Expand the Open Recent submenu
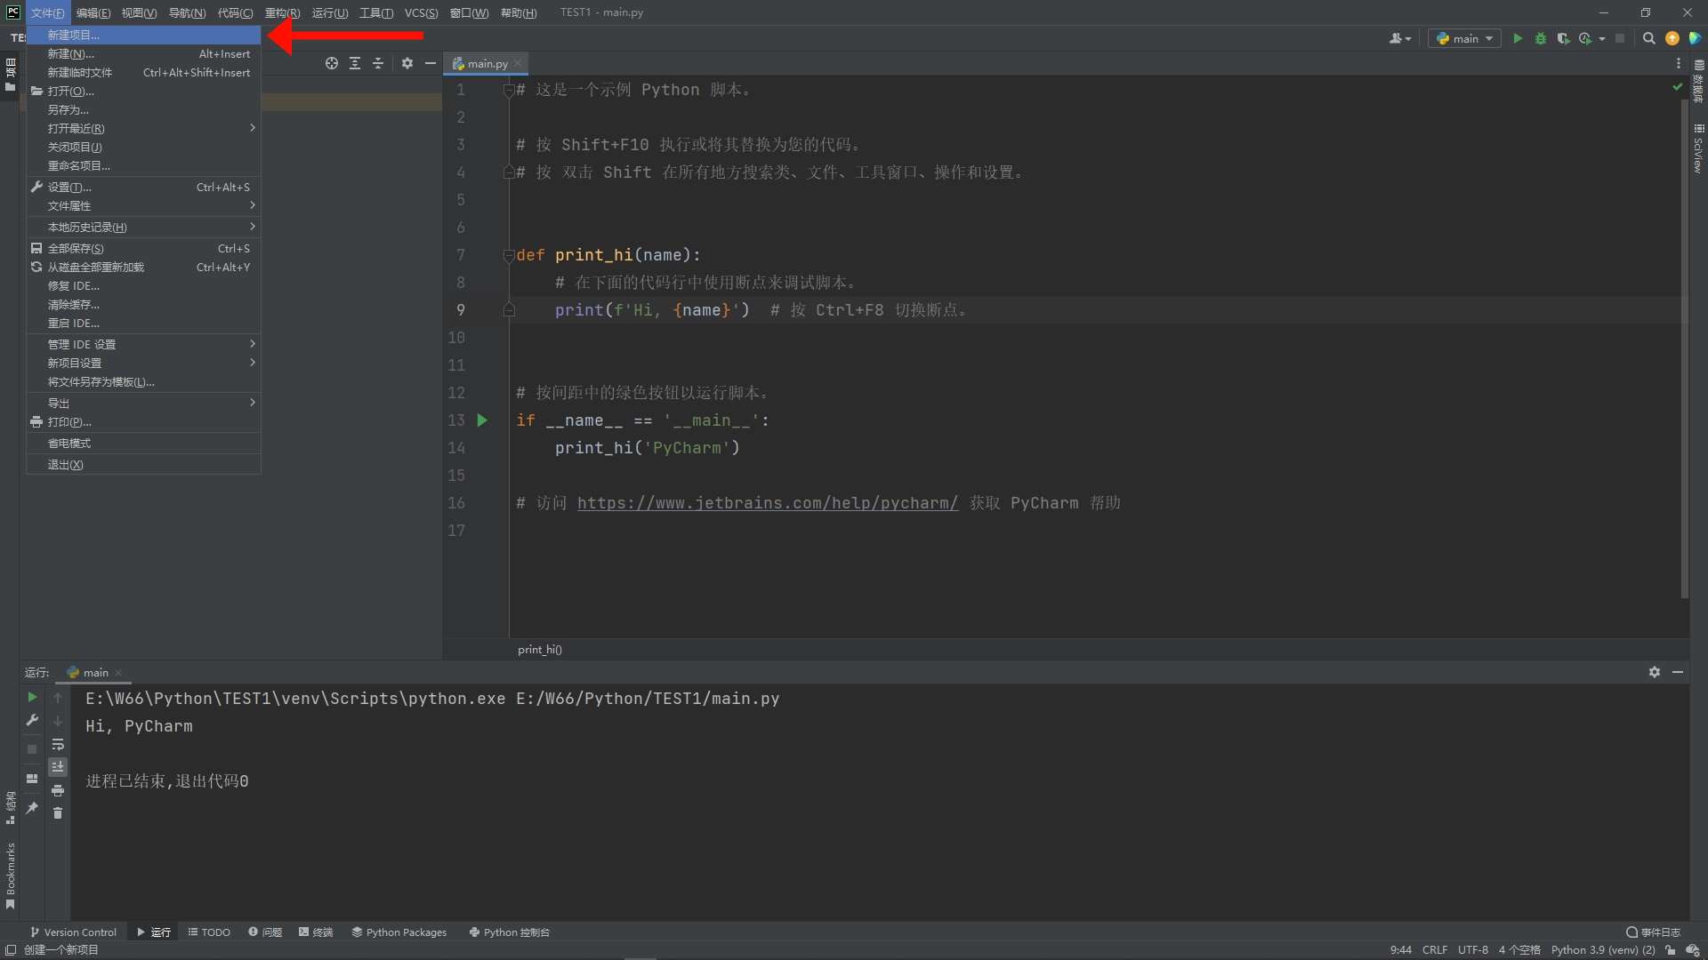The width and height of the screenshot is (1708, 960). coord(143,128)
